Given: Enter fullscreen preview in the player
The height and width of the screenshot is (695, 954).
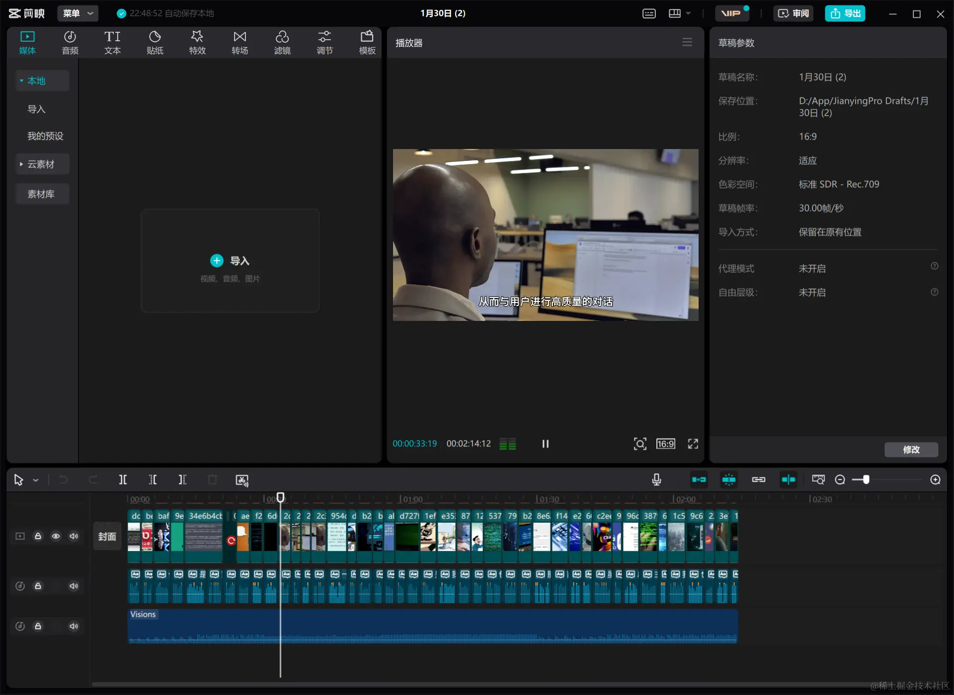Looking at the screenshot, I should pyautogui.click(x=693, y=444).
